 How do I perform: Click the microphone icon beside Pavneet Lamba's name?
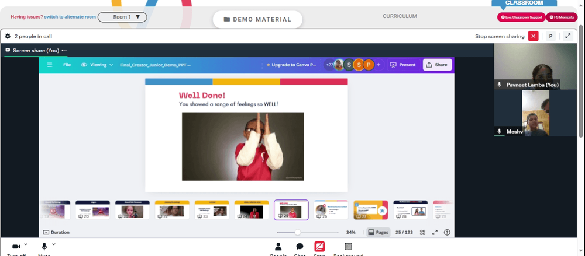click(x=500, y=85)
